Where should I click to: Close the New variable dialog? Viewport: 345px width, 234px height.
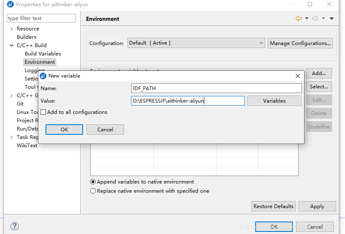pyautogui.click(x=298, y=76)
